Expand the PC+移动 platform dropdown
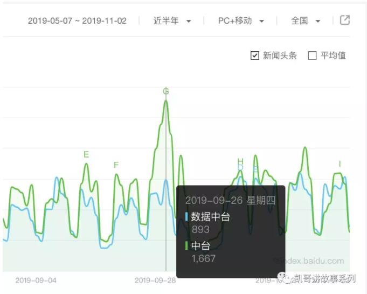The image size is (367, 294). [x=241, y=21]
